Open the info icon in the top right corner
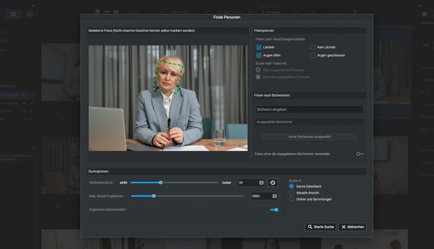The width and height of the screenshot is (434, 249). coord(425,14)
